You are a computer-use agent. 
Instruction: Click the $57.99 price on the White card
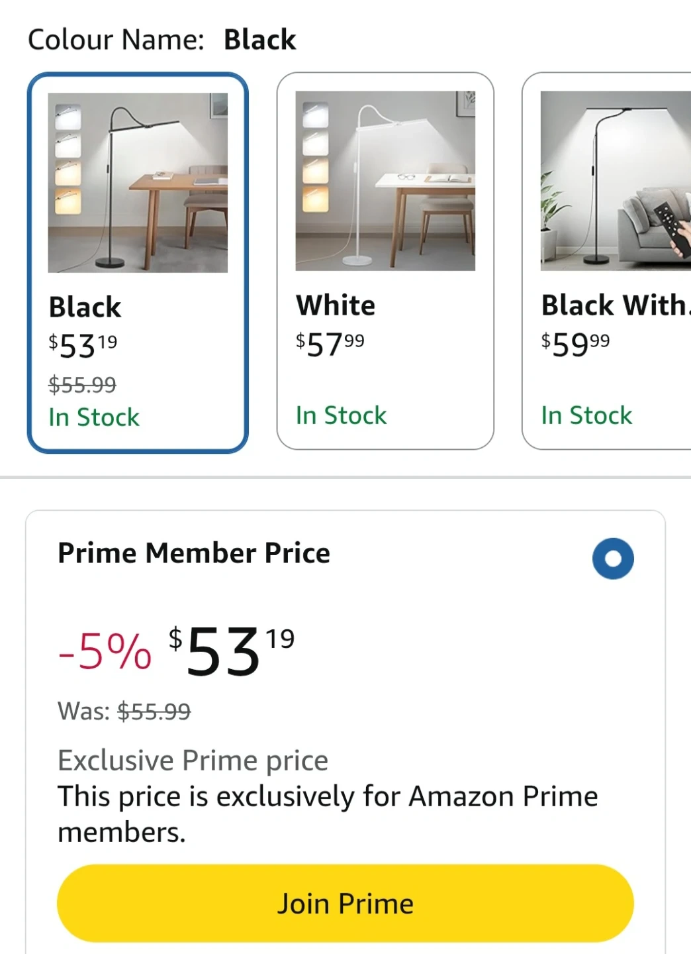click(330, 344)
